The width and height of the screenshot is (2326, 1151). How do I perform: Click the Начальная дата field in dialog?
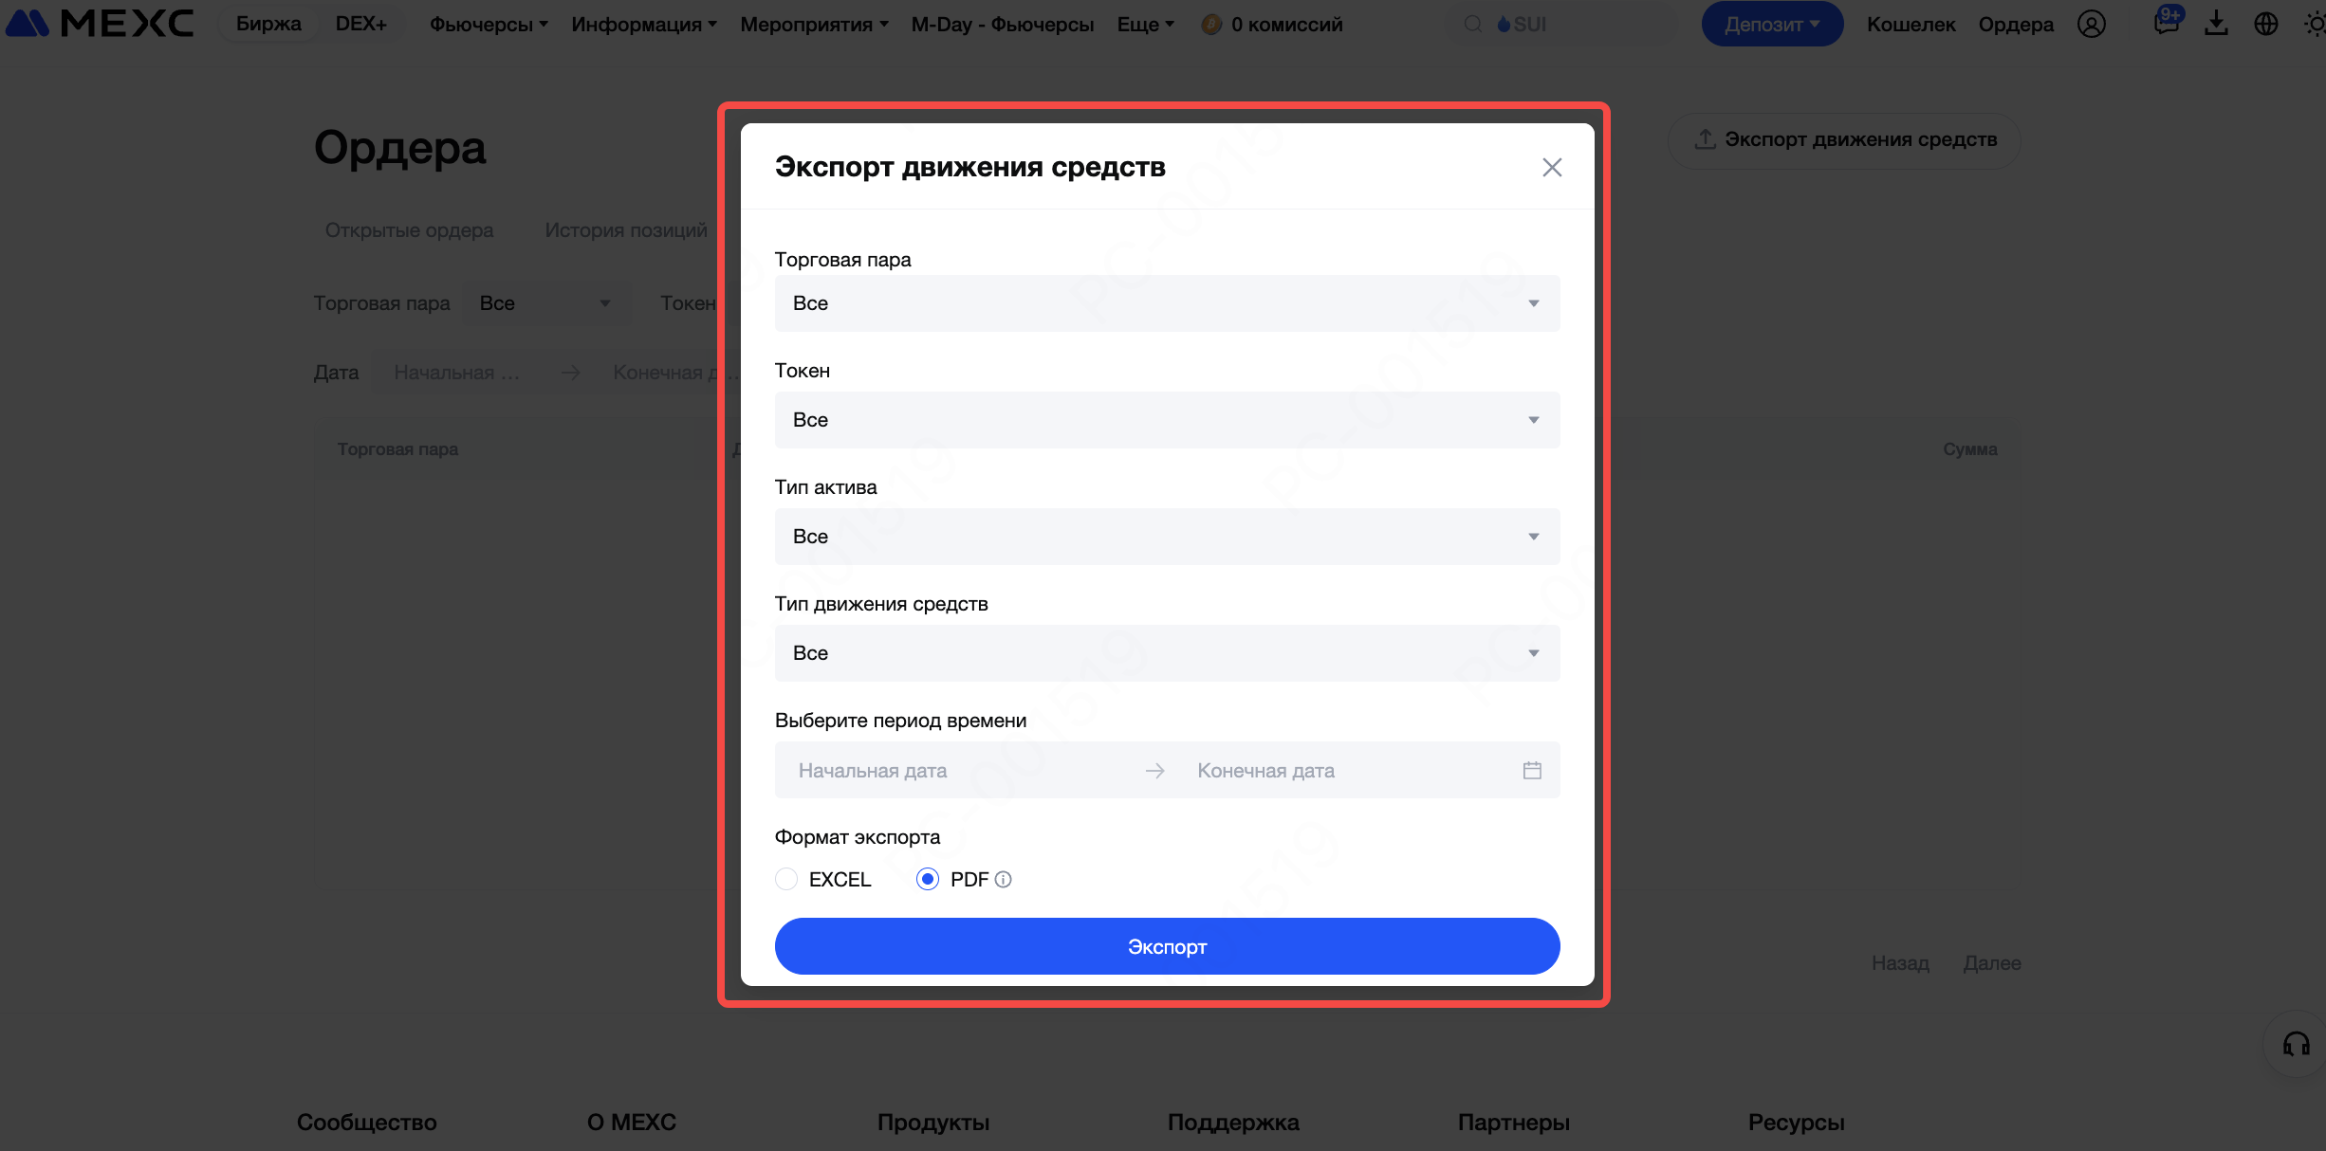958,771
